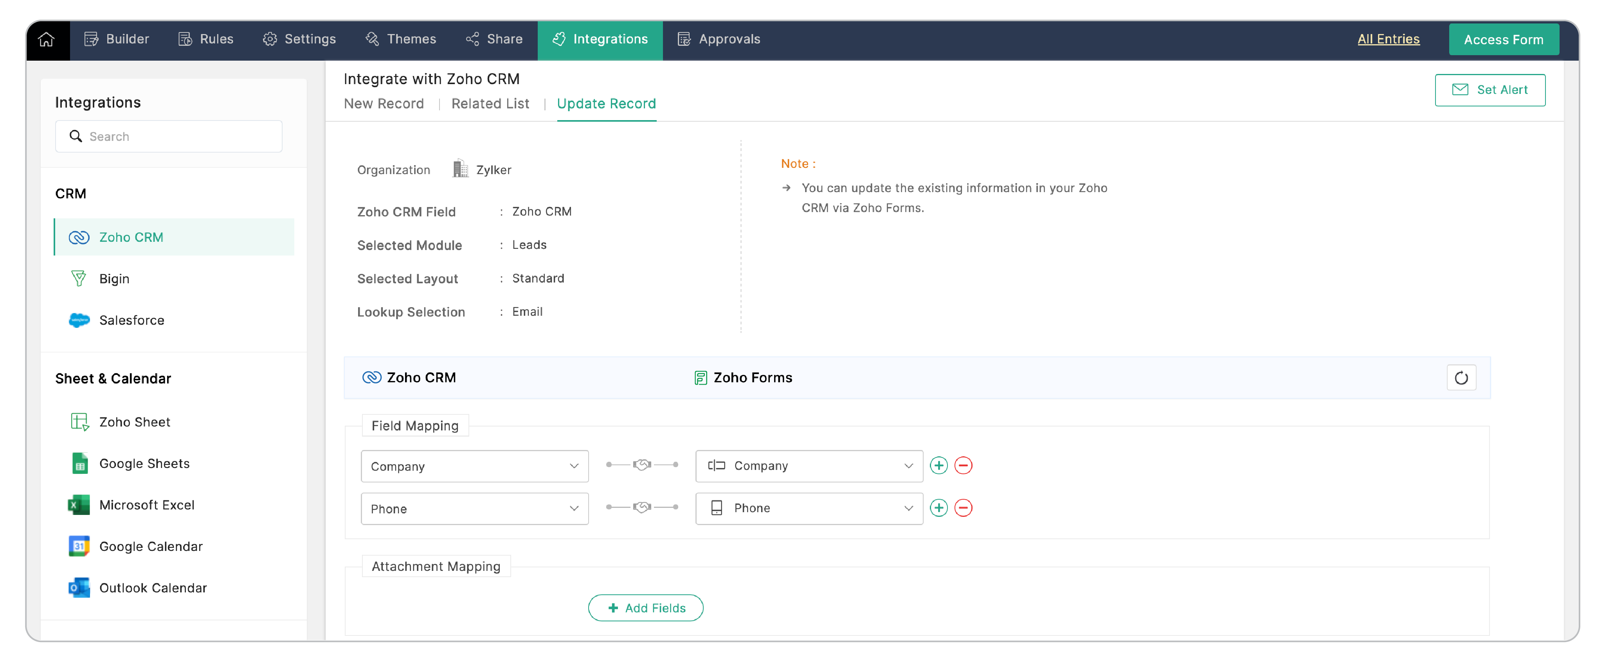The width and height of the screenshot is (1603, 664).
Task: Click the Add Fields button
Action: (645, 608)
